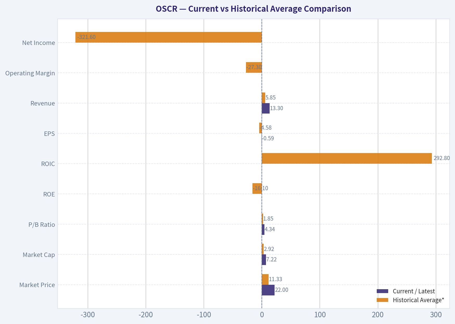Click the Net Income historical average bar
455x324 pixels.
pos(168,37)
